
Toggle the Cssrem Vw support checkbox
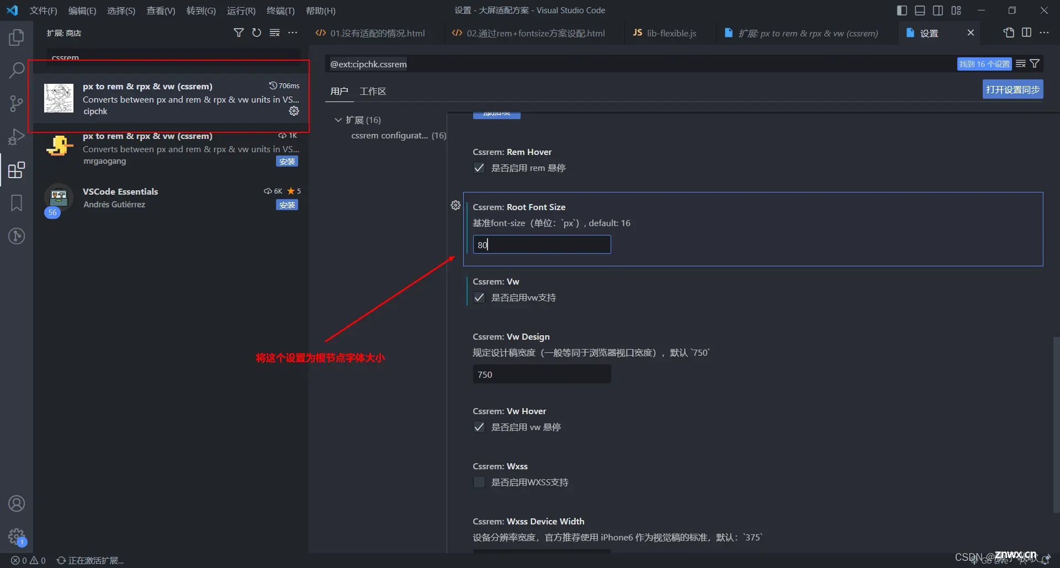pos(479,297)
